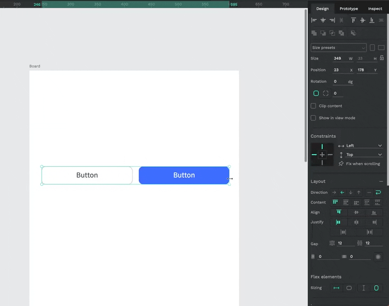Enable Clip content checkbox
389x306 pixels.
coord(313,106)
